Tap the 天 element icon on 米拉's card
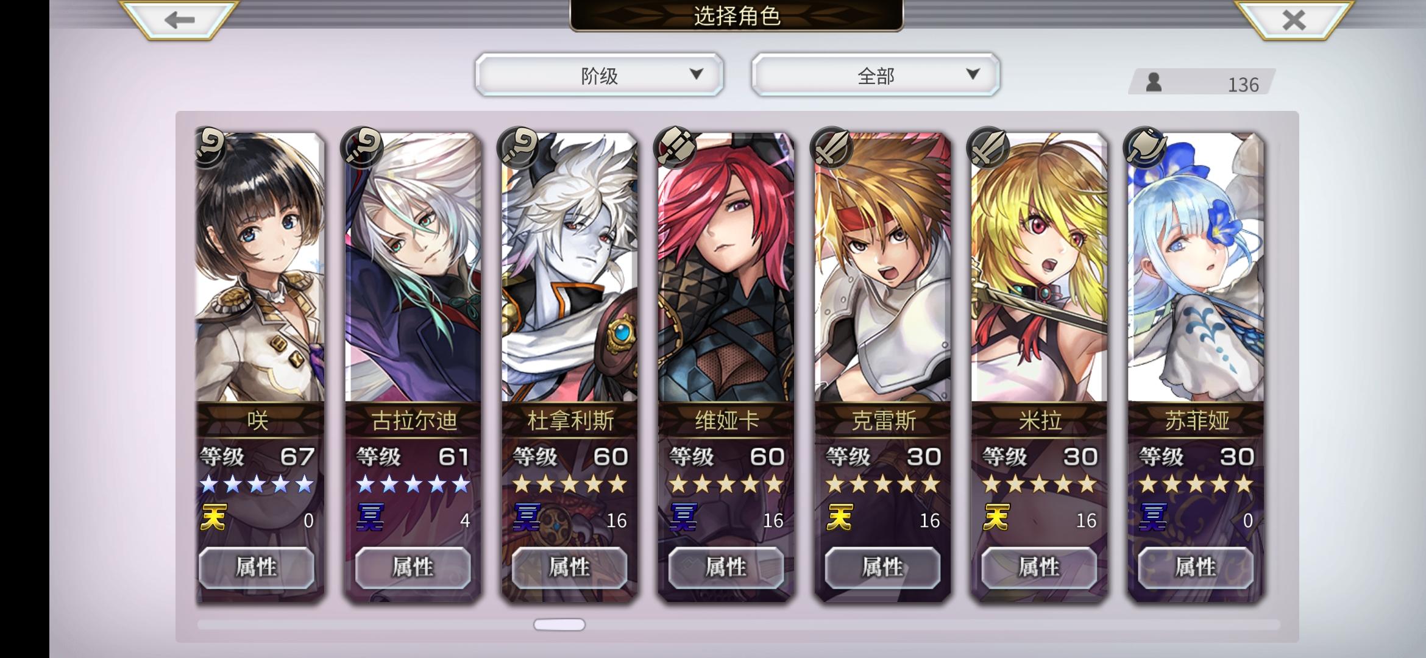 point(996,517)
